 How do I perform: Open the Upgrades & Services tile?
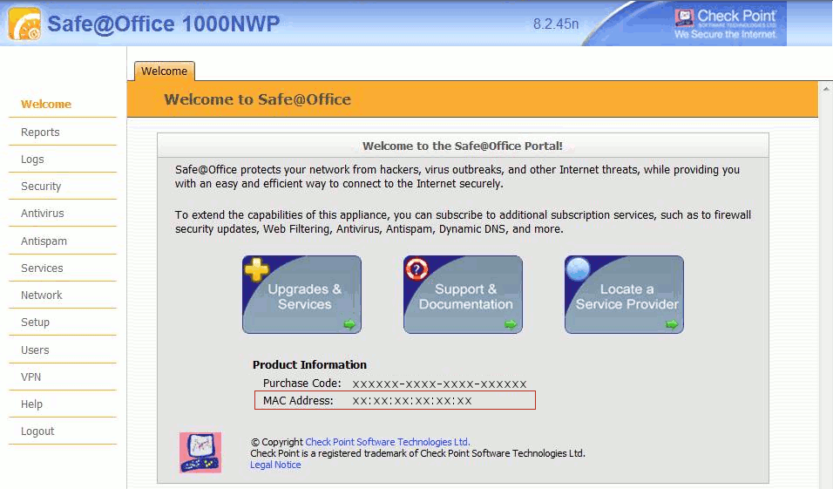click(x=301, y=295)
